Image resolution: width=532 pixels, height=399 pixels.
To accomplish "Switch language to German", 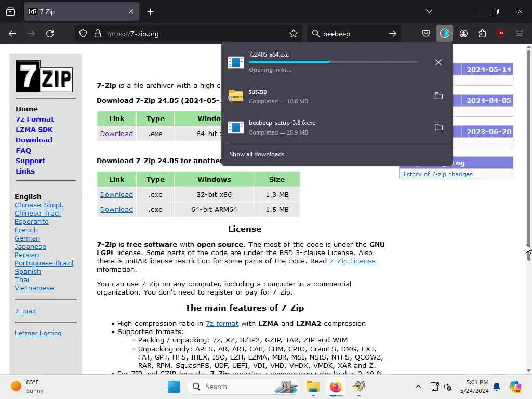I will coord(27,238).
